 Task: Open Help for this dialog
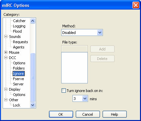click(115, 114)
